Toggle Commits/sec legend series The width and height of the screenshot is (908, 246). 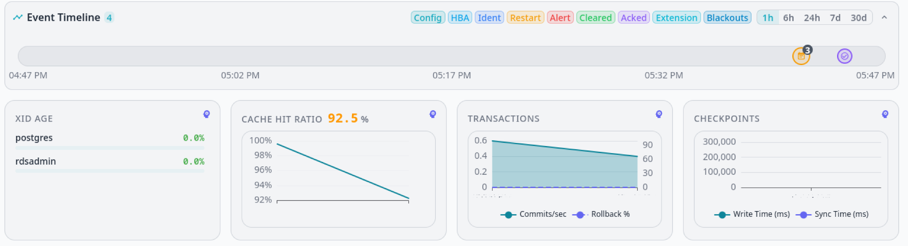tap(533, 214)
